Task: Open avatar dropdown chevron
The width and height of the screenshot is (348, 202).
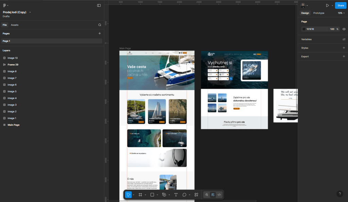Action: click(307, 5)
